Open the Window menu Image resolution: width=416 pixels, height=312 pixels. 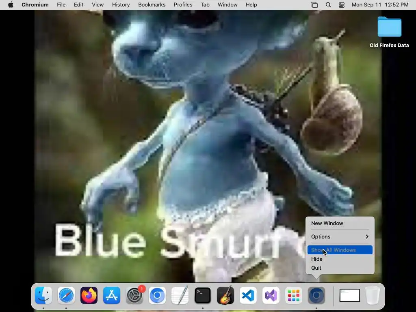[227, 5]
